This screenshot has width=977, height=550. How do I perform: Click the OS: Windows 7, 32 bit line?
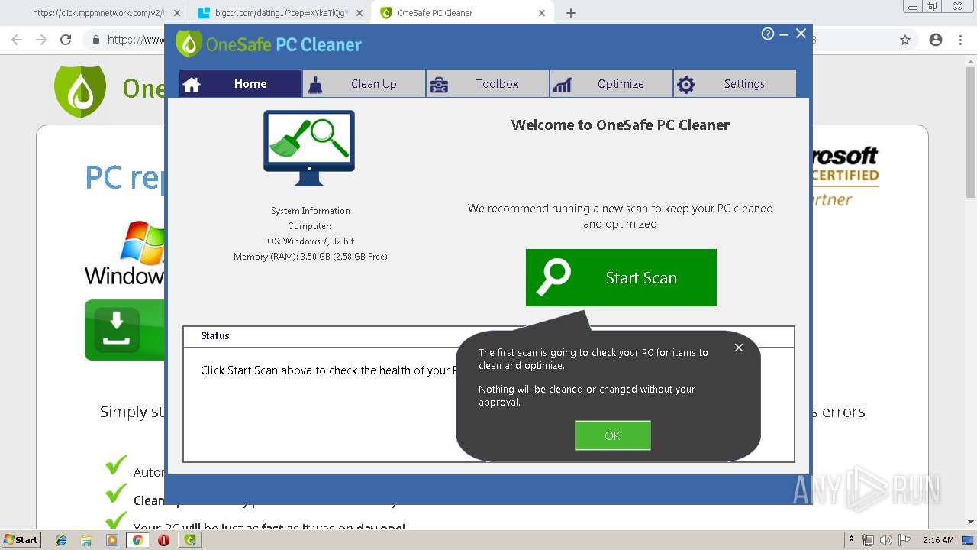tap(310, 241)
